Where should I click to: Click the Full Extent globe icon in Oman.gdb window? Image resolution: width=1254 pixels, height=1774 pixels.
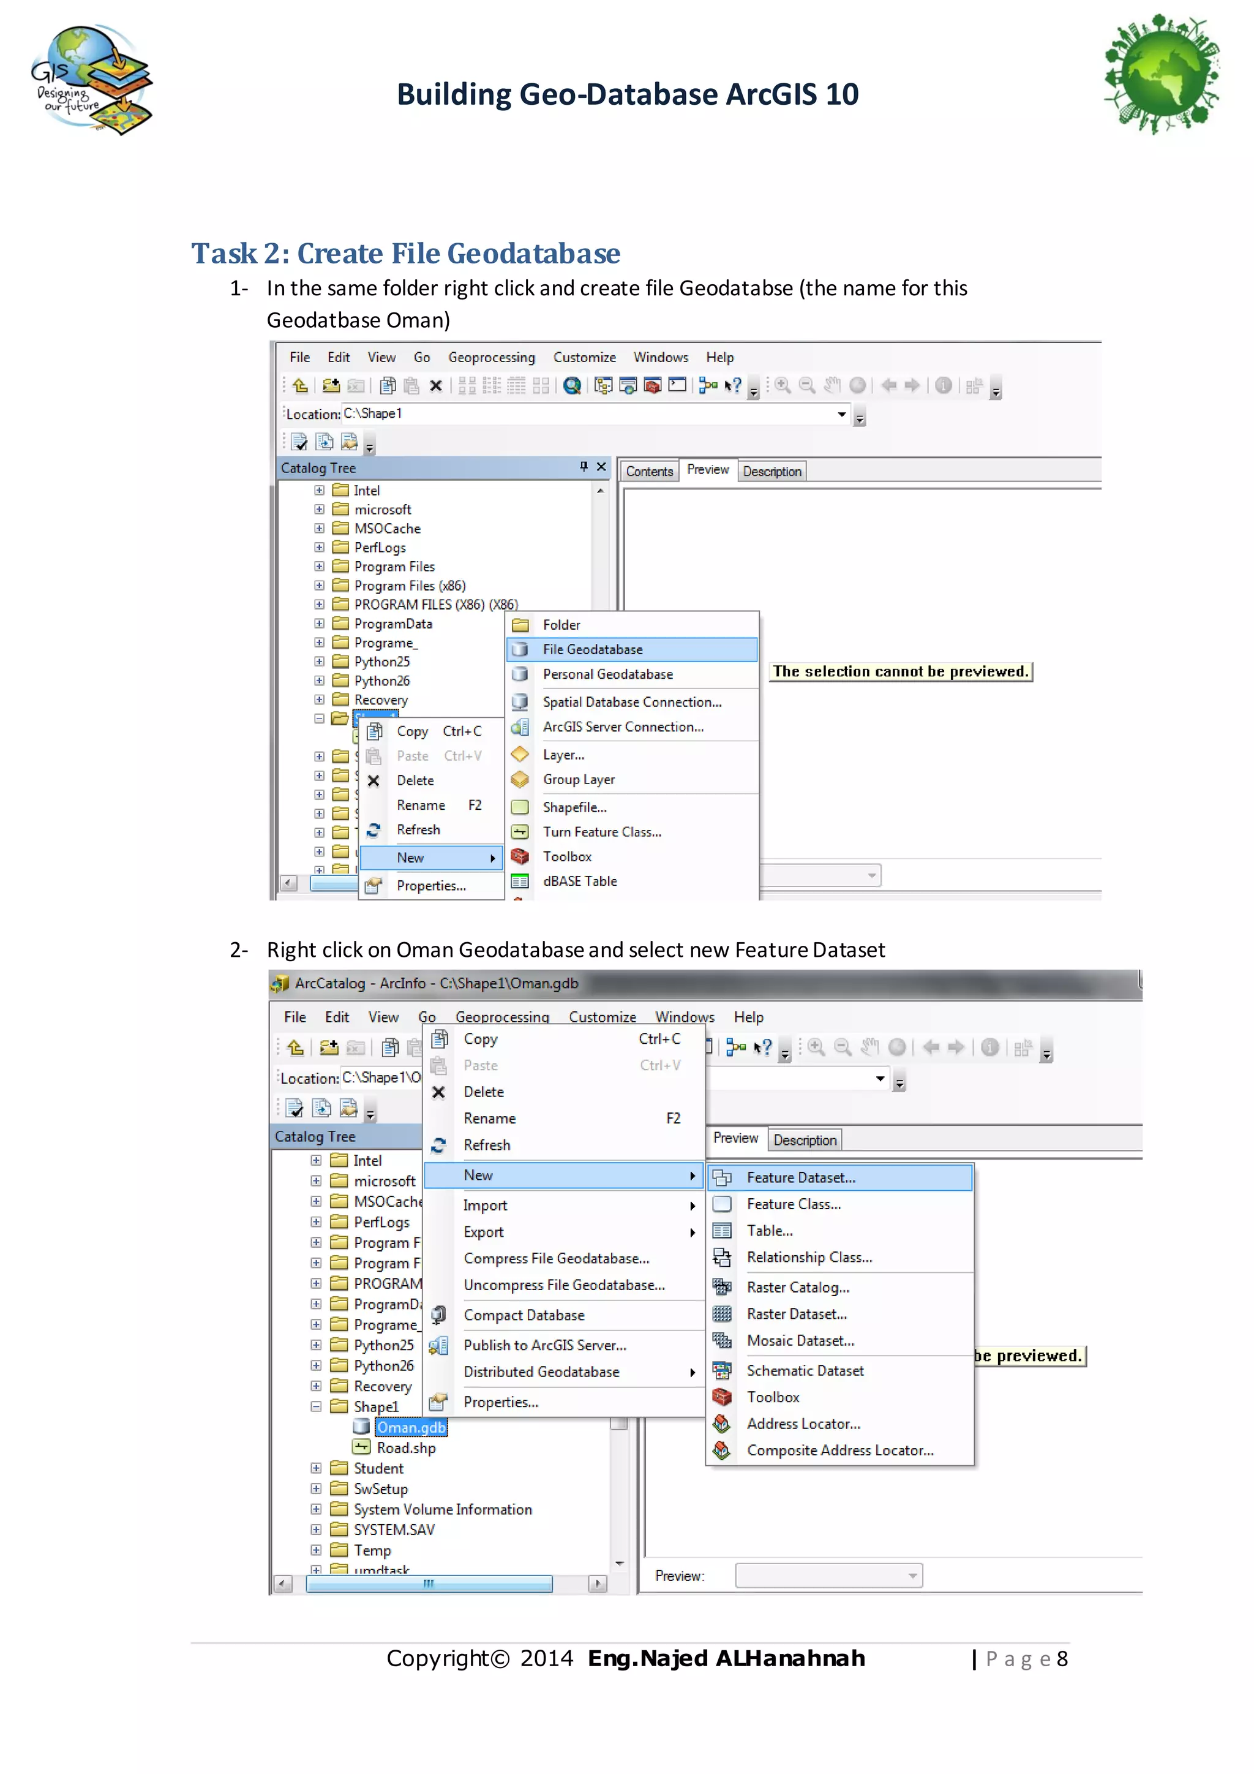tap(897, 1047)
